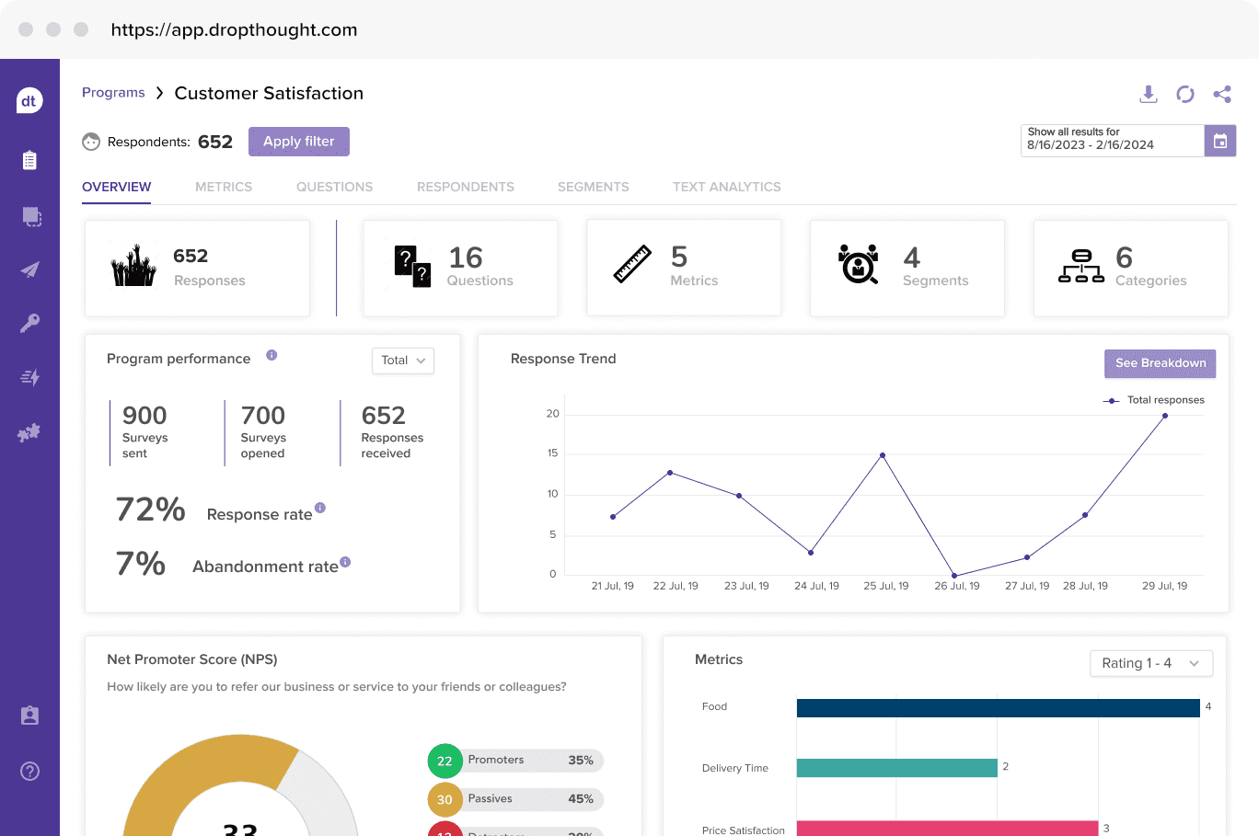
Task: Click the 22 Jul trend data point
Action: click(x=670, y=473)
